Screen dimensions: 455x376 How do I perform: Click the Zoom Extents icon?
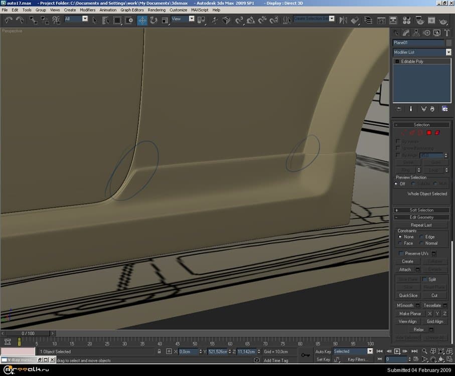(441, 351)
